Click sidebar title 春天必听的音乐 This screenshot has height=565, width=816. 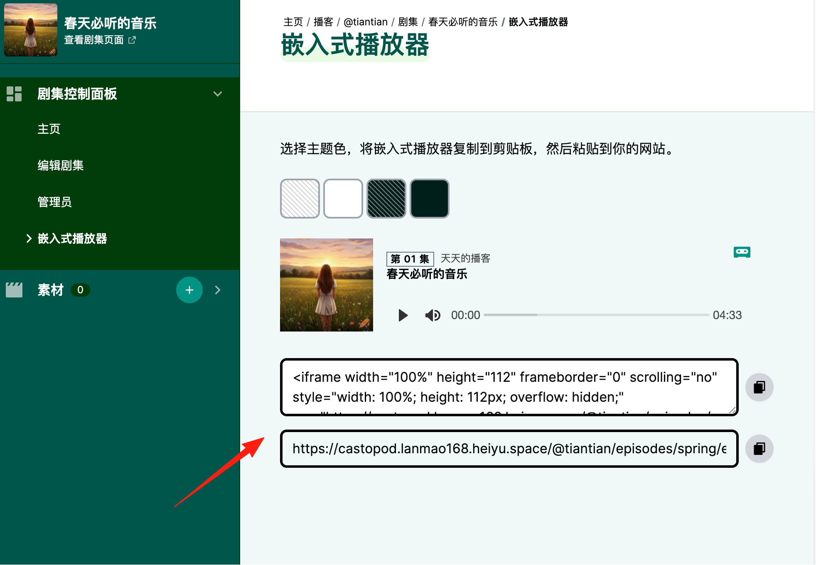111,23
